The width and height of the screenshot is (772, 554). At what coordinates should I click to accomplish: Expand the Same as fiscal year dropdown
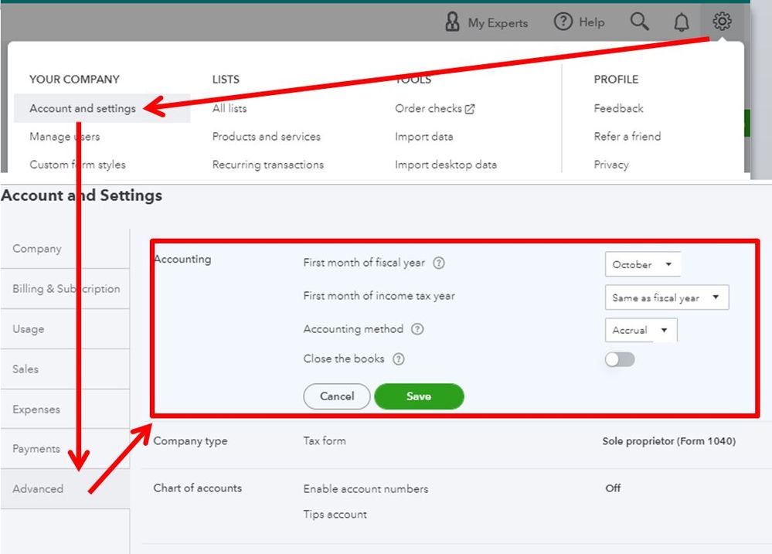(665, 297)
